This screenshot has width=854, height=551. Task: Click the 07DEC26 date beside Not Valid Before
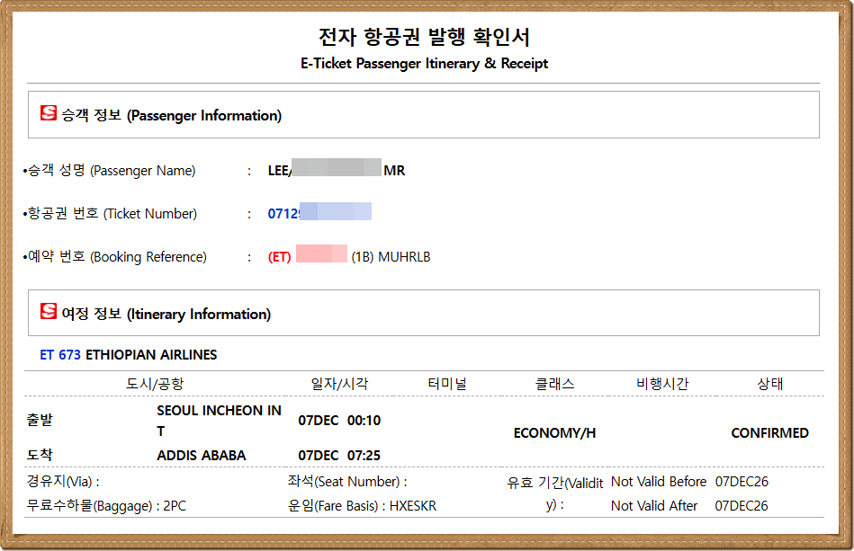pos(742,482)
